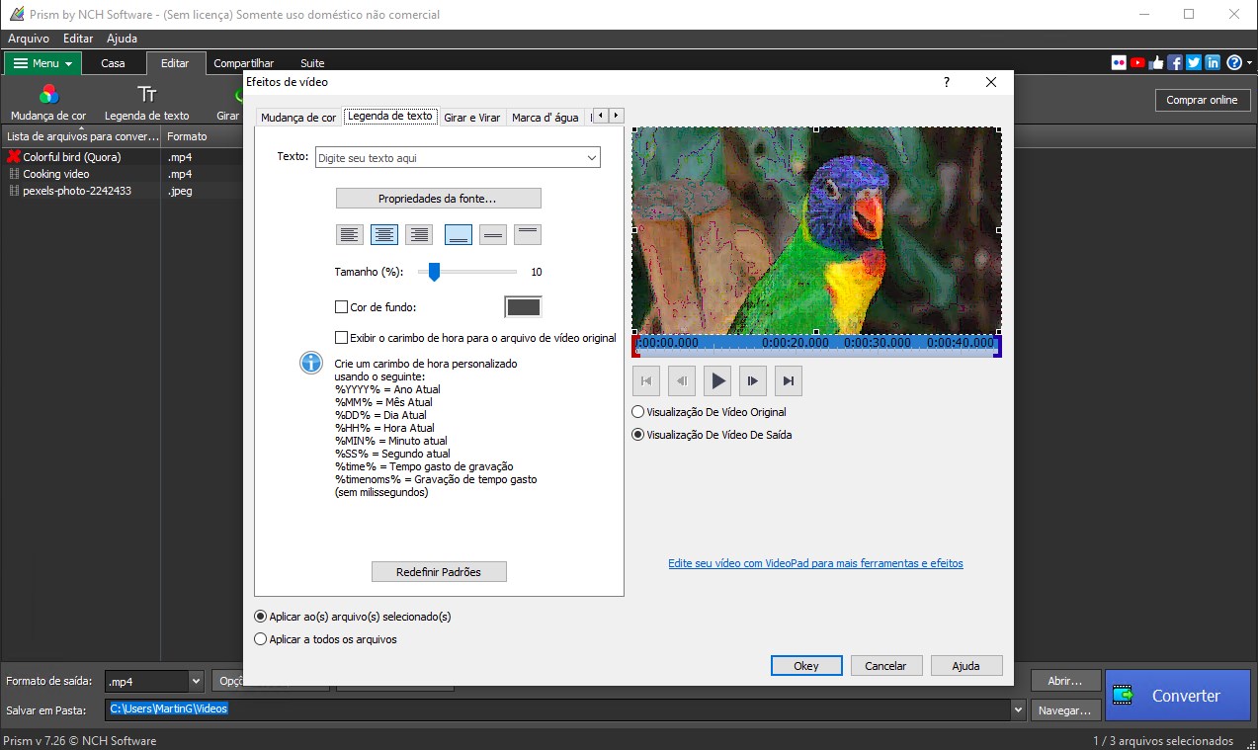The height and width of the screenshot is (750, 1258).
Task: Open the output format .mp4 dropdown
Action: (196, 682)
